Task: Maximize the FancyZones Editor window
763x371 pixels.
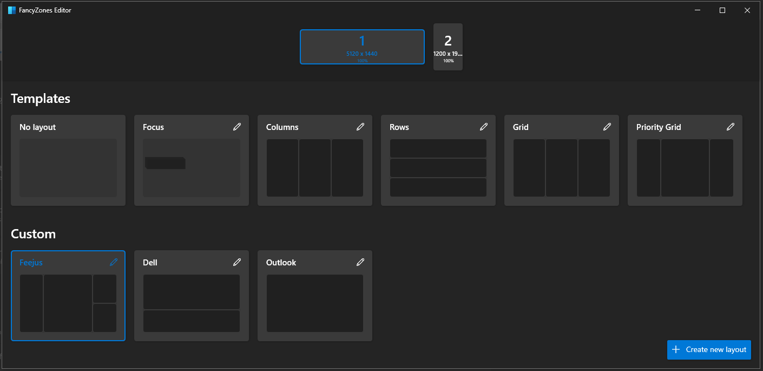Action: (x=722, y=10)
